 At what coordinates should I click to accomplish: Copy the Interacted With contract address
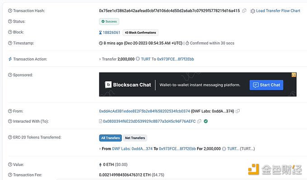point(199,121)
